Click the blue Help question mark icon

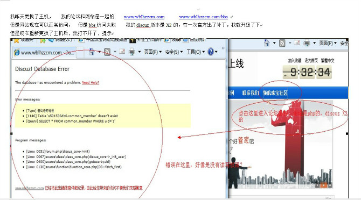211,52
